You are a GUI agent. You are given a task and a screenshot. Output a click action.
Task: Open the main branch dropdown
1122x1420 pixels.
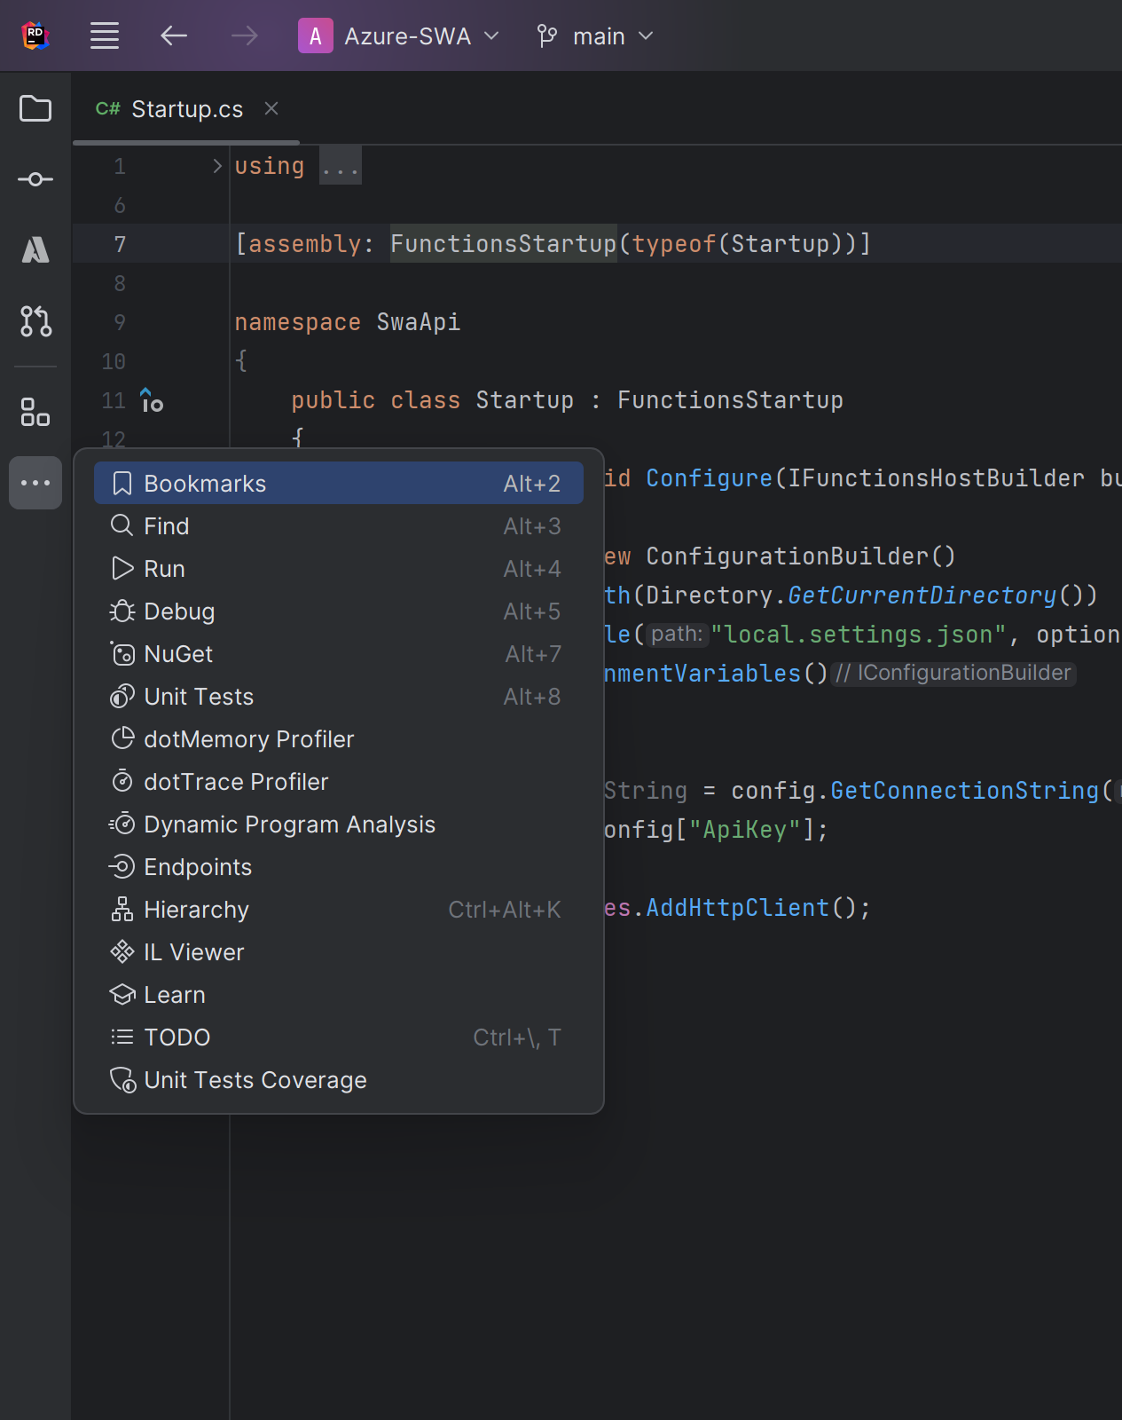point(595,36)
